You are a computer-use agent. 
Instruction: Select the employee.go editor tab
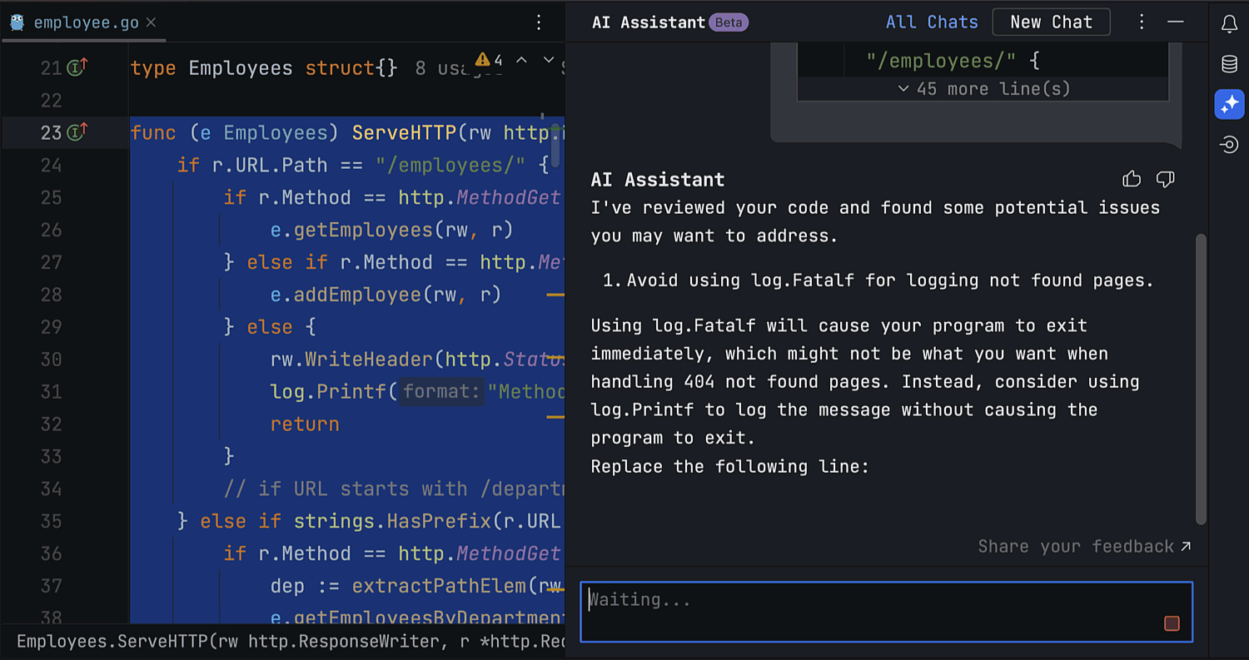(86, 22)
